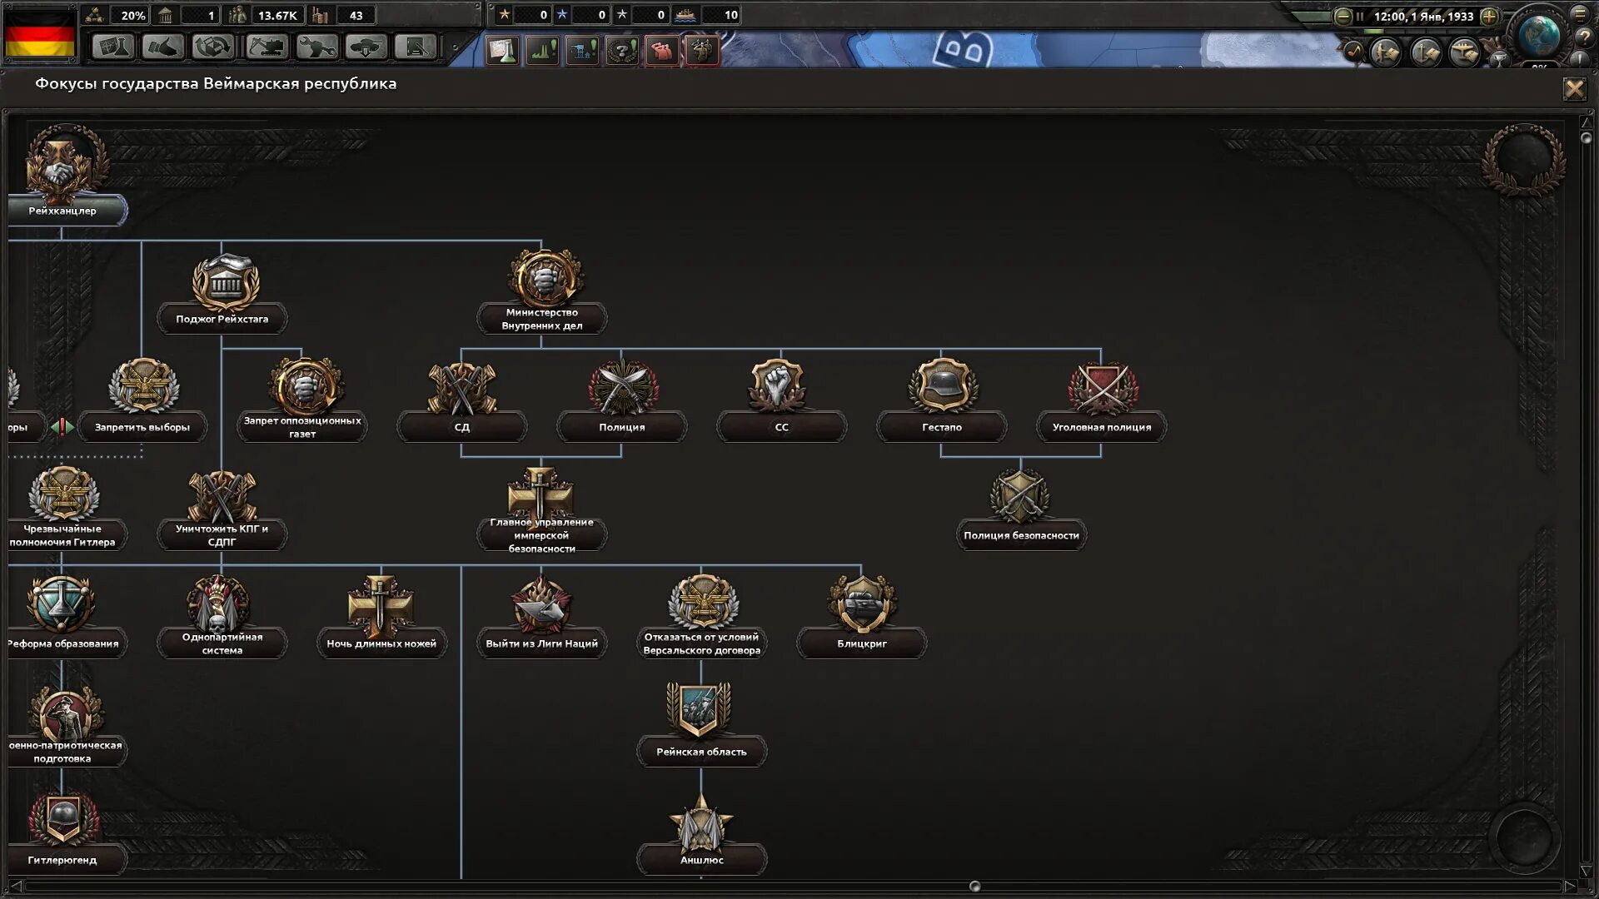Open the Recruit and Deploy tank icon
This screenshot has width=1599, height=899.
366,47
